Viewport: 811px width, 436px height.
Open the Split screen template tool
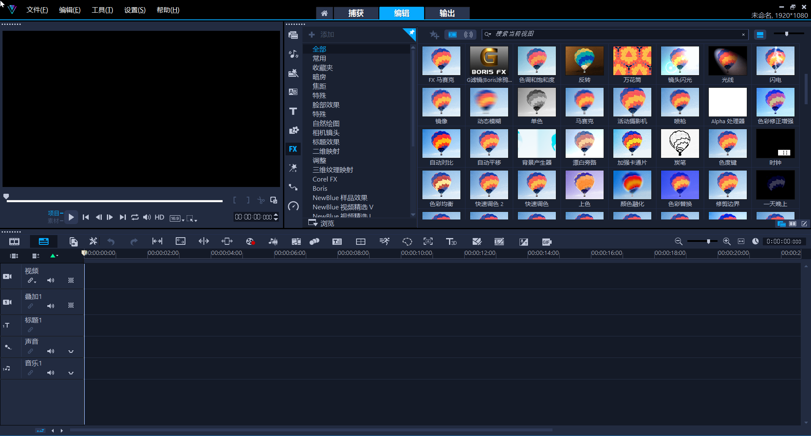point(361,241)
